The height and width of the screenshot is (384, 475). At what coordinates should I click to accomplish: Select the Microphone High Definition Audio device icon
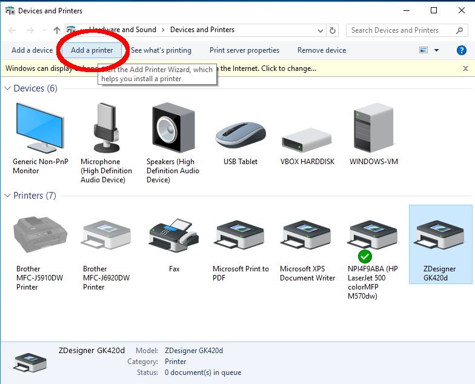tap(106, 128)
